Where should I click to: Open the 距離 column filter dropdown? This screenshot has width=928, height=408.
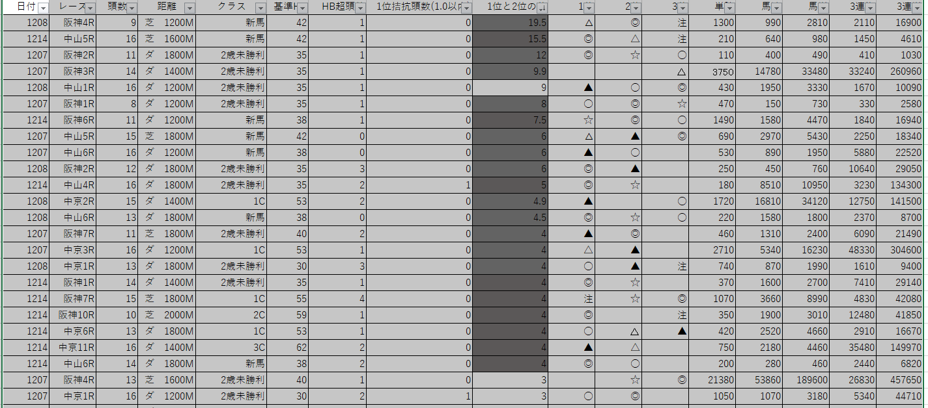(x=190, y=8)
